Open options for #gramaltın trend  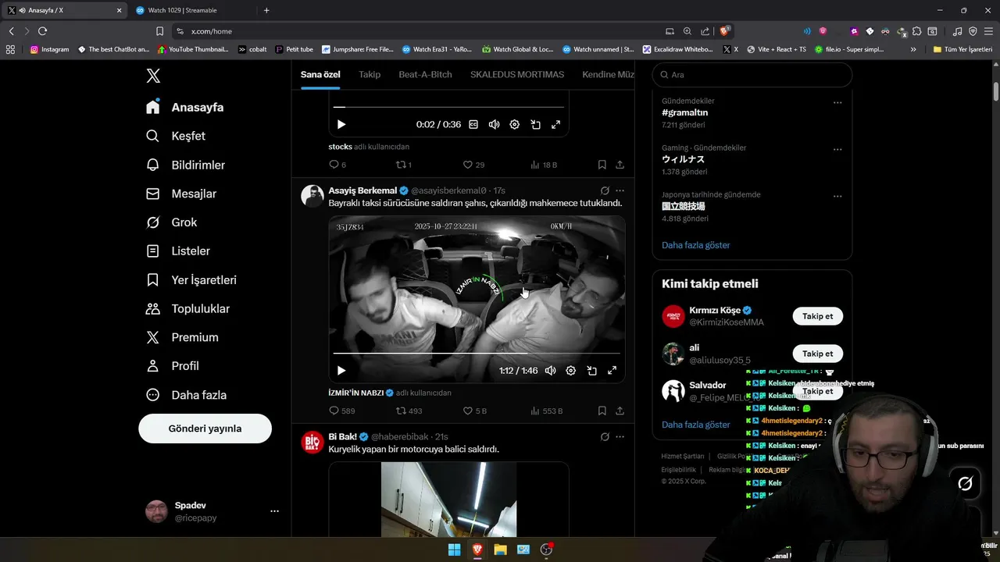click(x=837, y=102)
